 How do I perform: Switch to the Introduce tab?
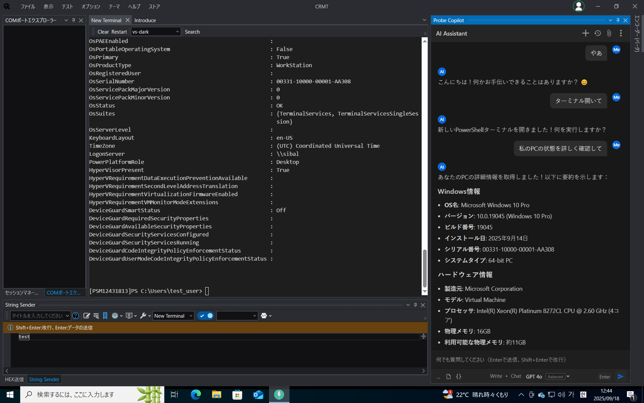click(145, 20)
